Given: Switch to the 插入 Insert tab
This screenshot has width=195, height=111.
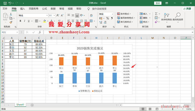Looking at the screenshot, I should click(22, 9).
